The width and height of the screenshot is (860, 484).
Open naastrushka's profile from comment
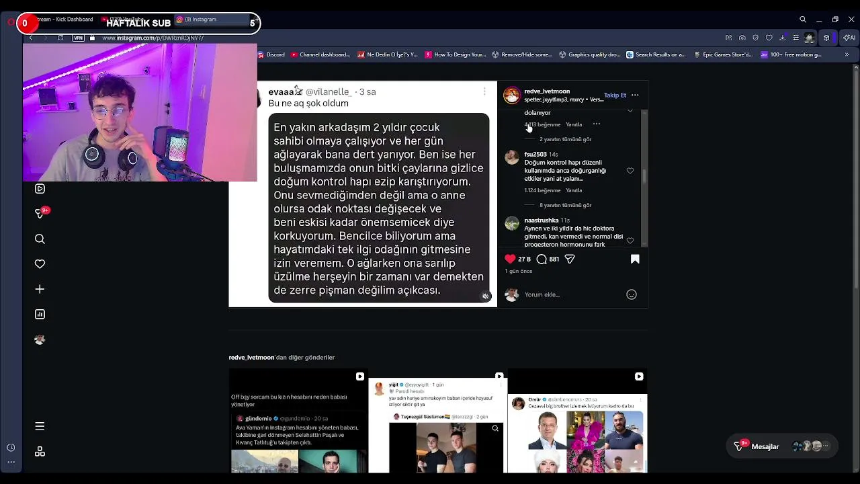542,220
